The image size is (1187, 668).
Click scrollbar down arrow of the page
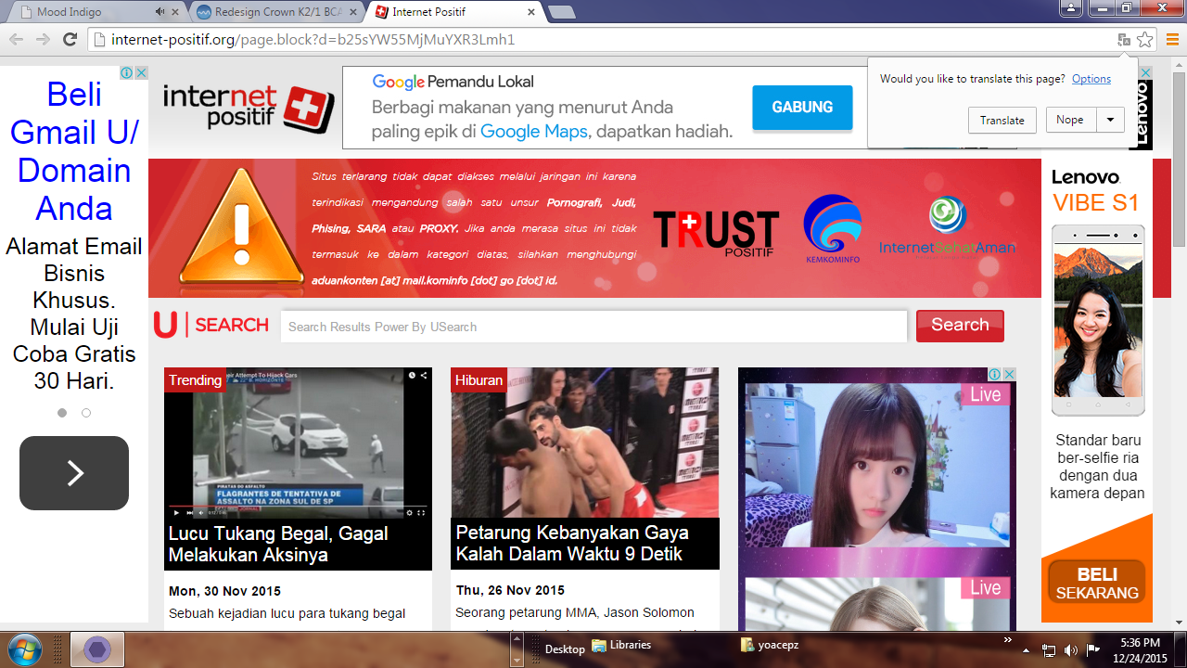(1178, 623)
